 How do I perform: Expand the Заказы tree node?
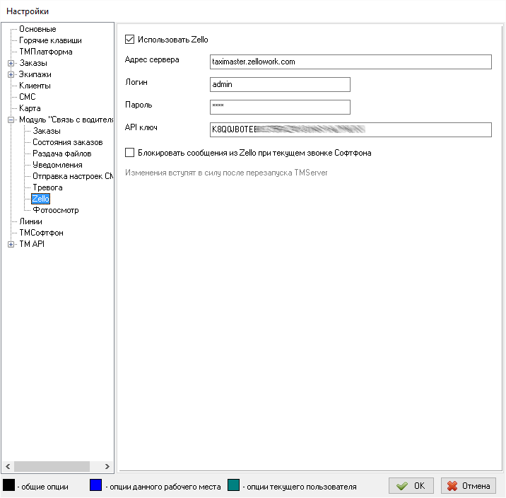(11, 63)
